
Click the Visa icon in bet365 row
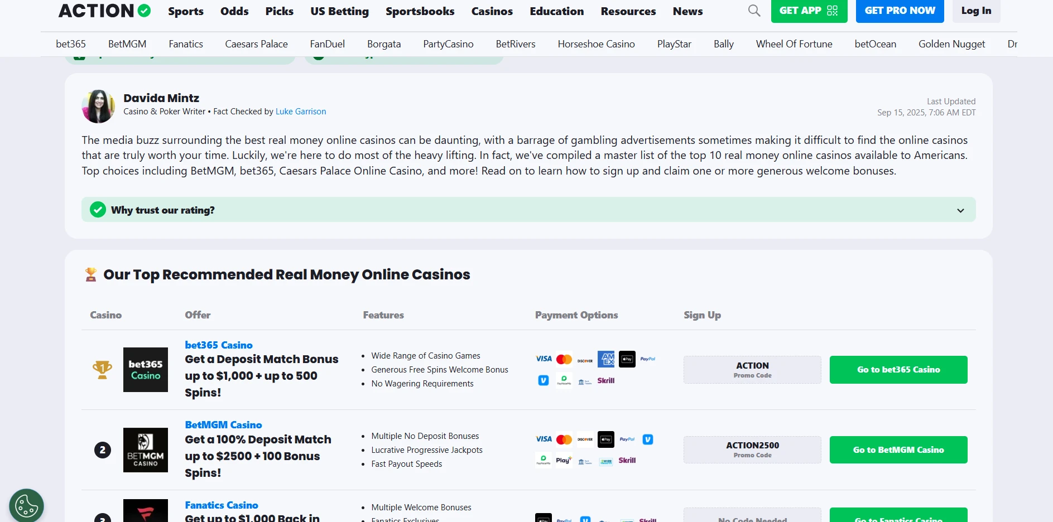[544, 359]
